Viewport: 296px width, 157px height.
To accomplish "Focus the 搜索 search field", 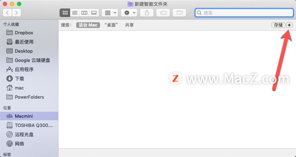I will pos(244,13).
